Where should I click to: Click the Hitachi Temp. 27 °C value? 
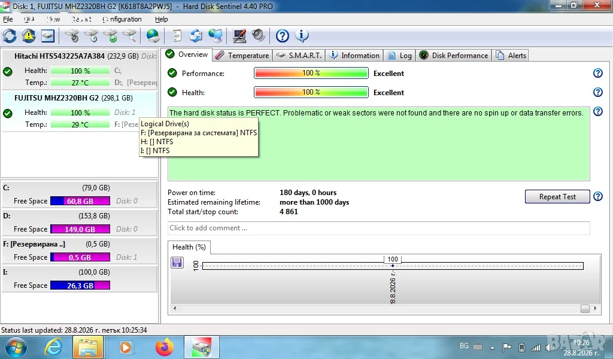pyautogui.click(x=80, y=83)
